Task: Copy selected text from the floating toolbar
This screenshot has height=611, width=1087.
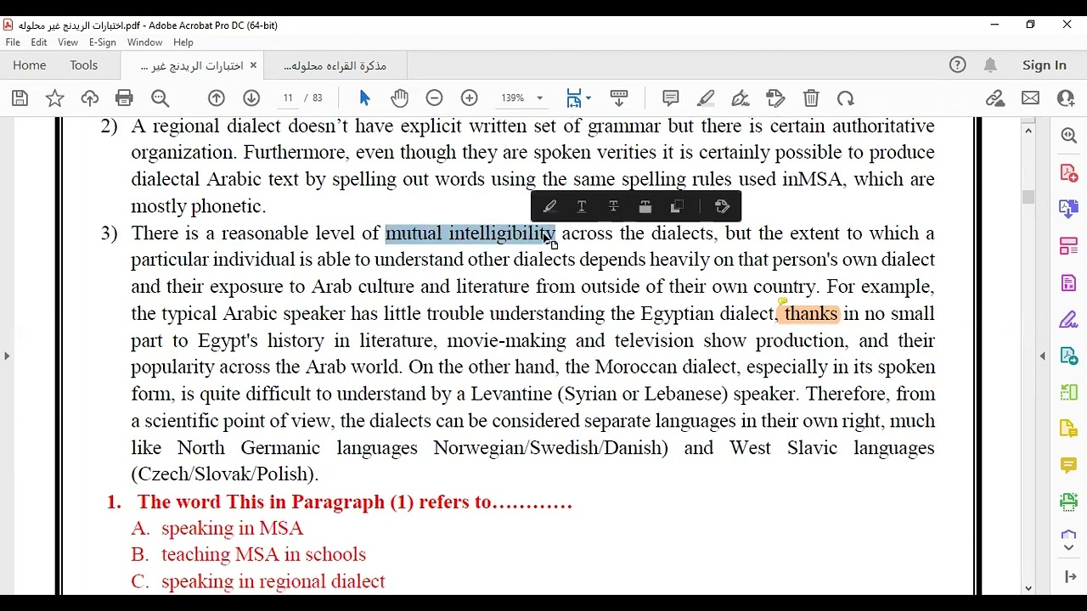Action: click(677, 206)
